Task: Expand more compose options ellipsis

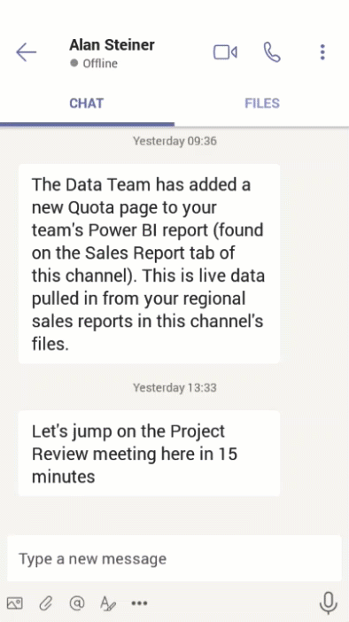Action: (x=139, y=603)
